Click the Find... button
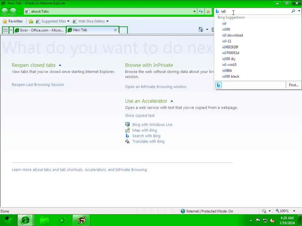This screenshot has height=226, width=302. coord(293,85)
